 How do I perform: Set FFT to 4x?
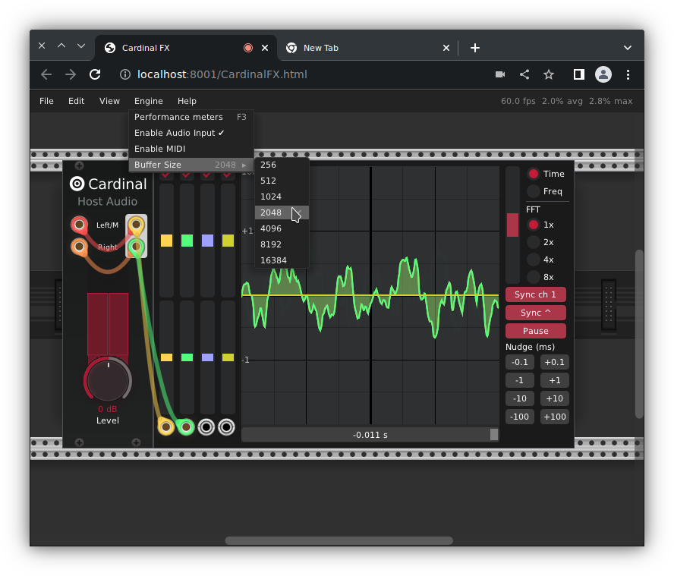pos(534,260)
